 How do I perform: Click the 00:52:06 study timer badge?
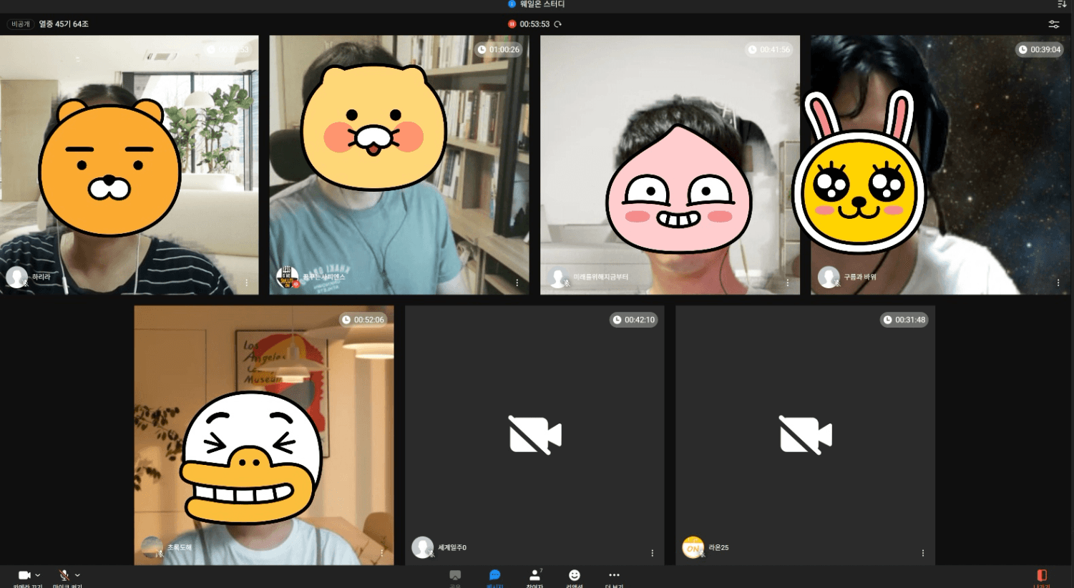(363, 320)
